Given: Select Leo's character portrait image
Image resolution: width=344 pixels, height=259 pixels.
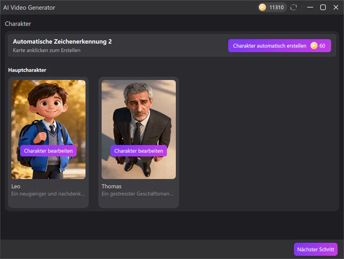Looking at the screenshot, I should pyautogui.click(x=48, y=113).
